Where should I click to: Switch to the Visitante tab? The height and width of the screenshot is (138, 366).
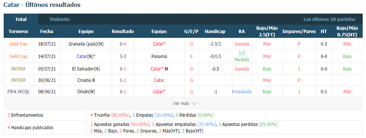59,19
